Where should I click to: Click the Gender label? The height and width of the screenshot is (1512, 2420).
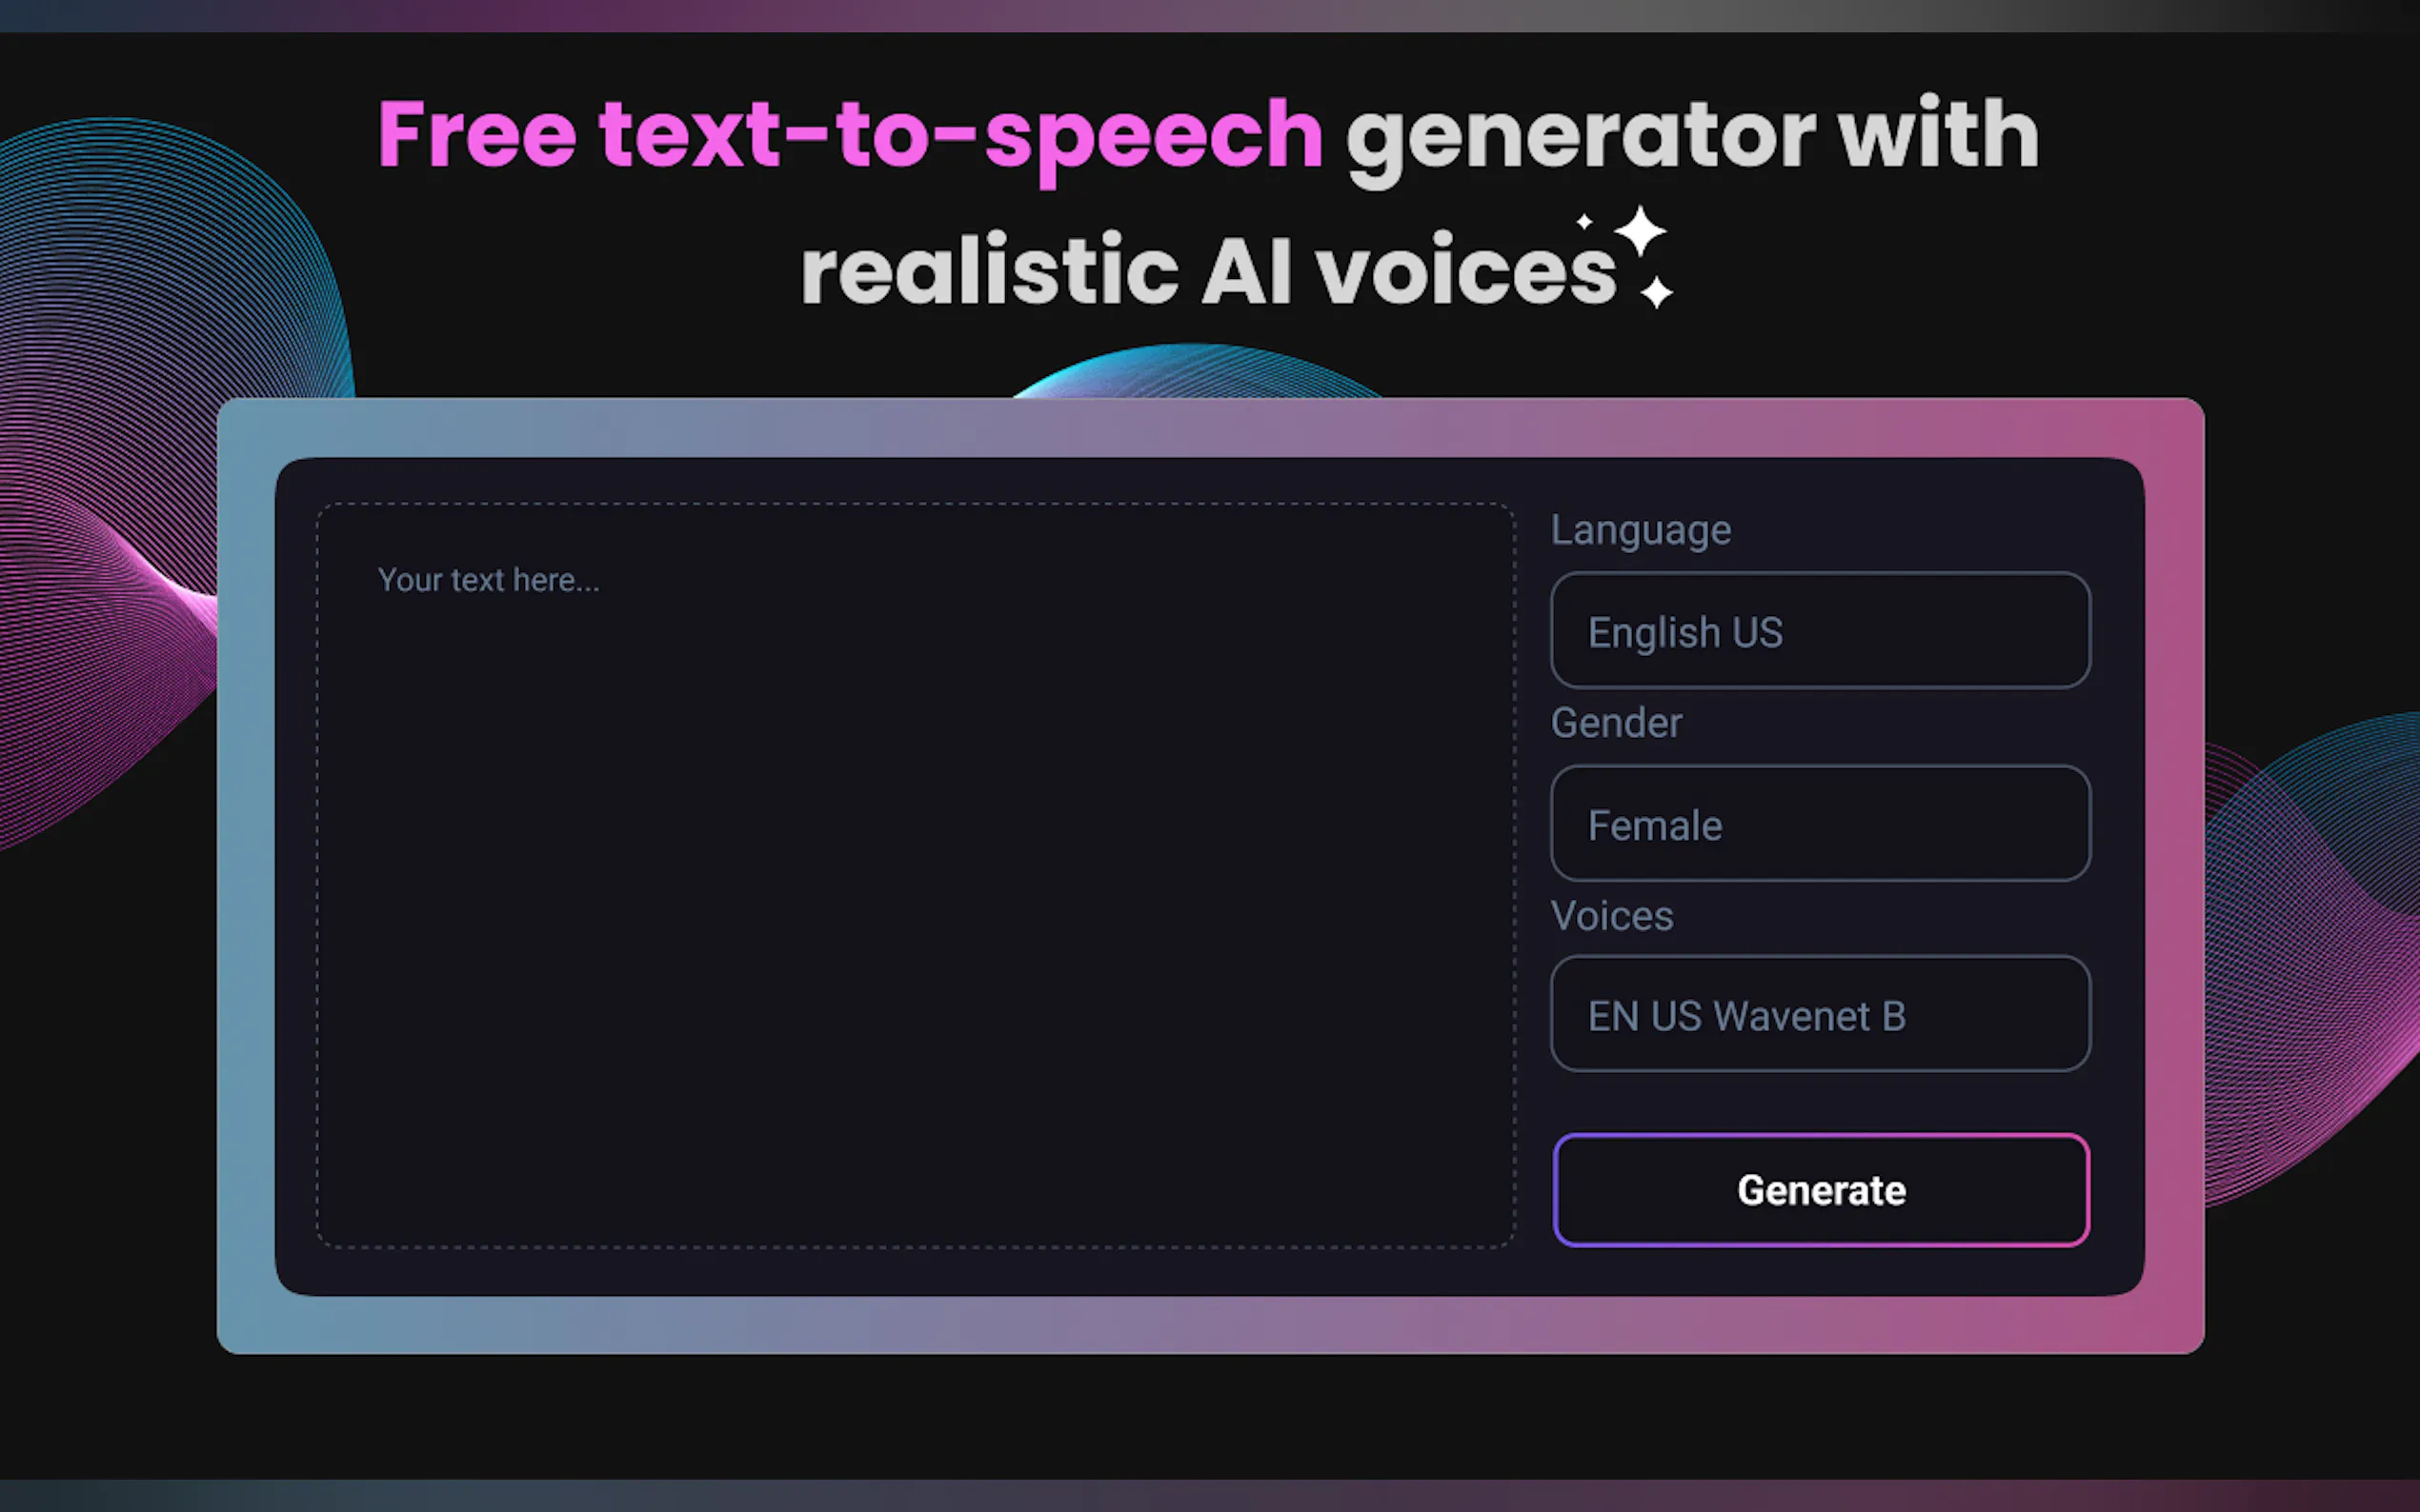1616,722
